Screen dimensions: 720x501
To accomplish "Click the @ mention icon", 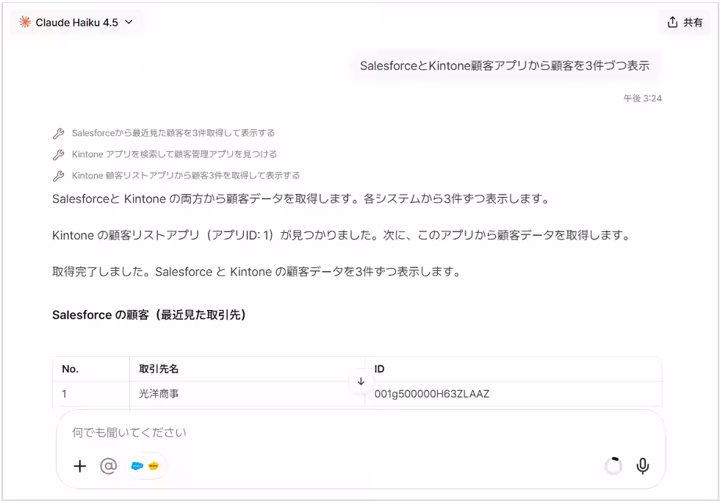I will (109, 466).
